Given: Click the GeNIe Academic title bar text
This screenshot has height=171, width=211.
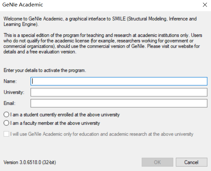Looking at the screenshot, I should 23,5.
